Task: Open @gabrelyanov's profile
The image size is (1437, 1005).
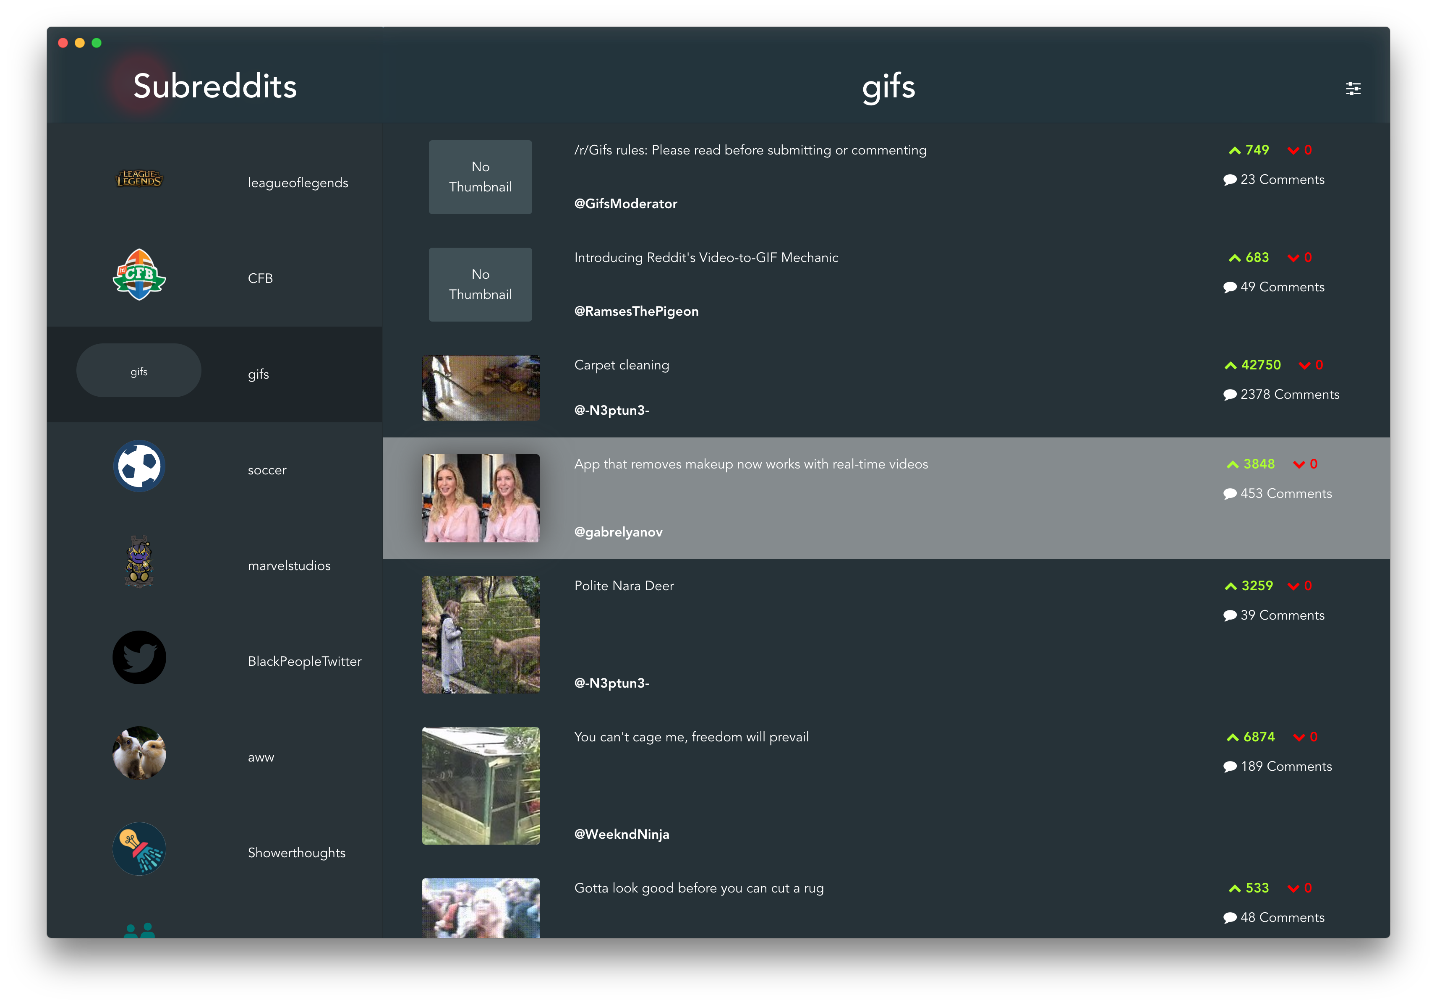Action: click(x=618, y=531)
